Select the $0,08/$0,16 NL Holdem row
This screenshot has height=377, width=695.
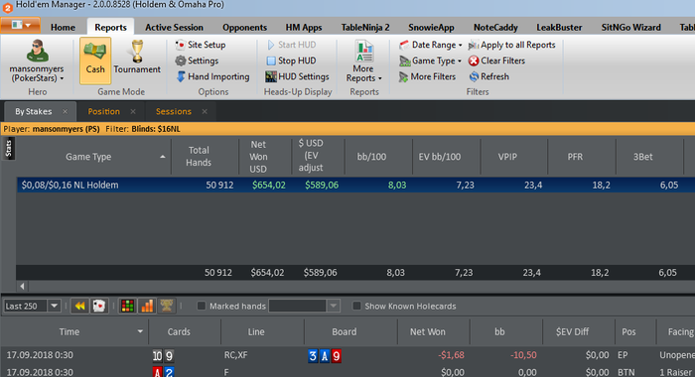pos(355,186)
